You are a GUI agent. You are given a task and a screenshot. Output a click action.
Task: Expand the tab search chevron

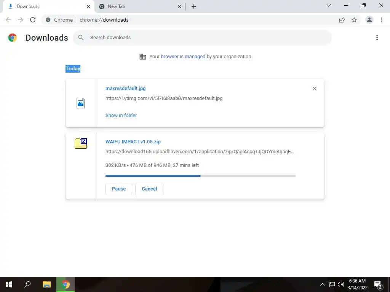[329, 5]
